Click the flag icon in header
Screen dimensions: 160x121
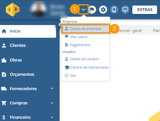click(92, 10)
